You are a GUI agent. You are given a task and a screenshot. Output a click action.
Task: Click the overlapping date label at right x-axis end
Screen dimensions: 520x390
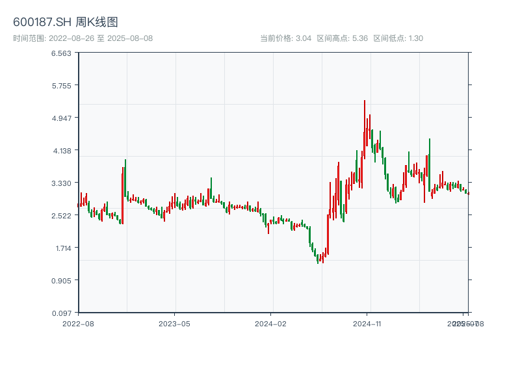point(465,323)
